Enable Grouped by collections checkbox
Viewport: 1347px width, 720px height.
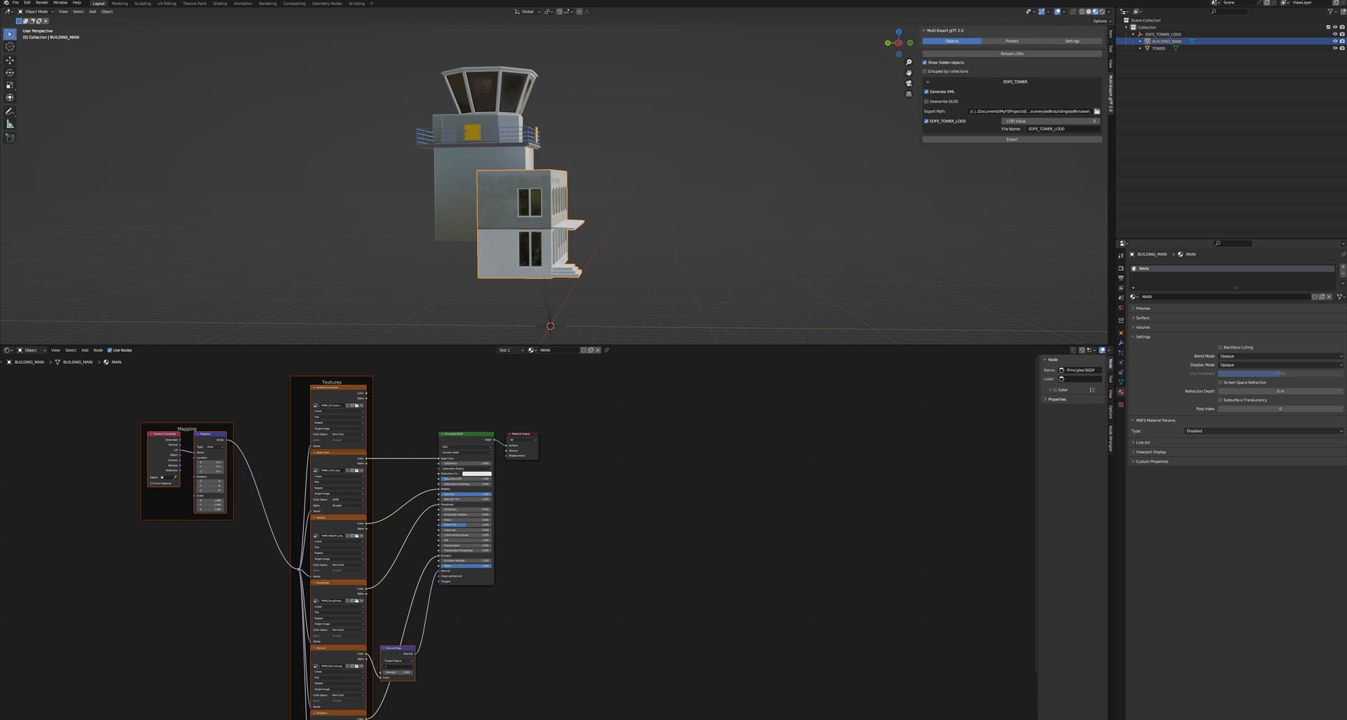[x=925, y=72]
